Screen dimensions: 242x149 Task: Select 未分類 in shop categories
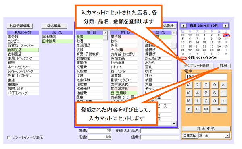(23, 37)
